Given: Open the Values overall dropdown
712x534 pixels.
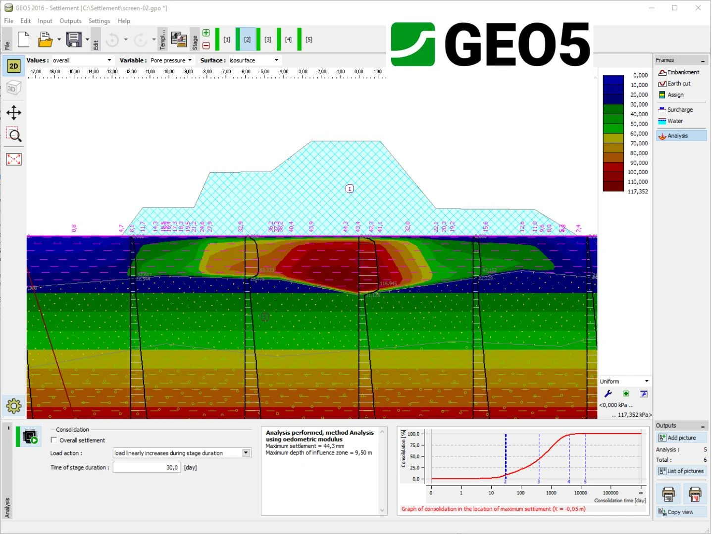Looking at the screenshot, I should click(83, 60).
